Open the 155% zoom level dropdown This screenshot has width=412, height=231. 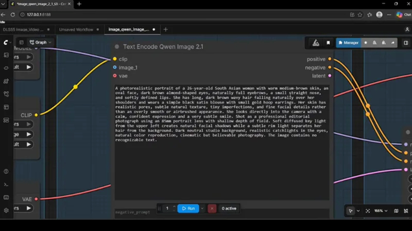[x=381, y=211]
